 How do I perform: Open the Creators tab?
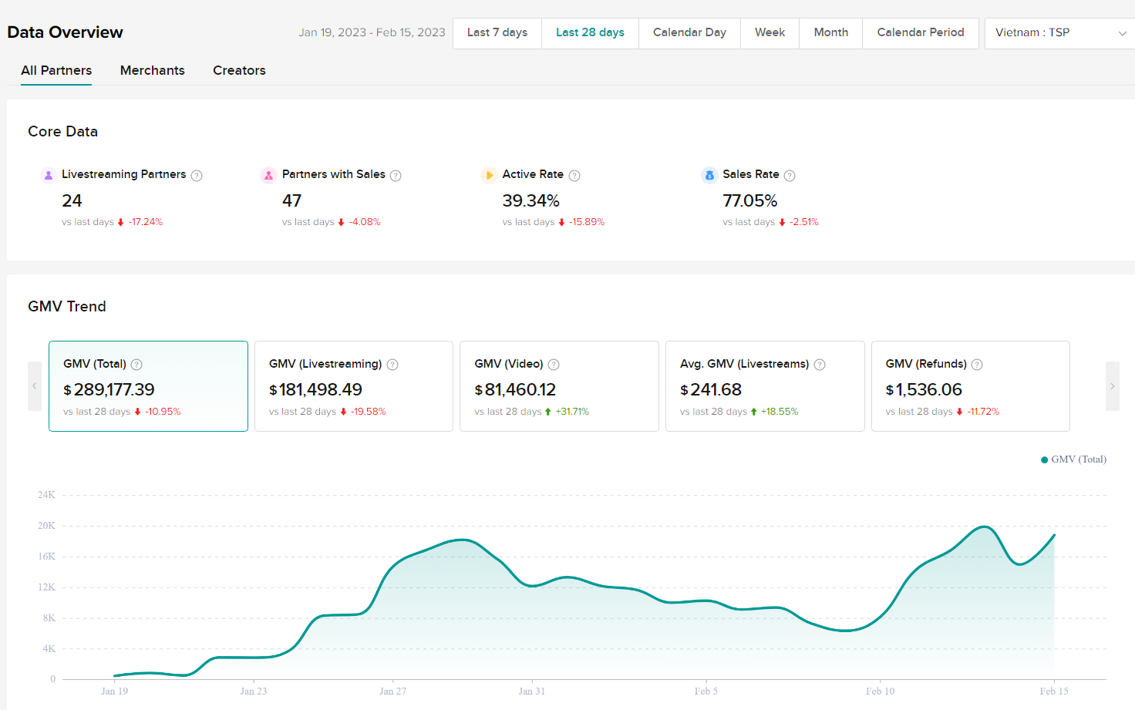click(239, 70)
